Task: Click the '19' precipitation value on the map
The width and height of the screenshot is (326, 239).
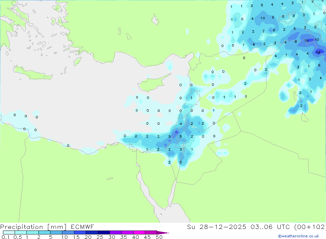Action: tap(318, 52)
